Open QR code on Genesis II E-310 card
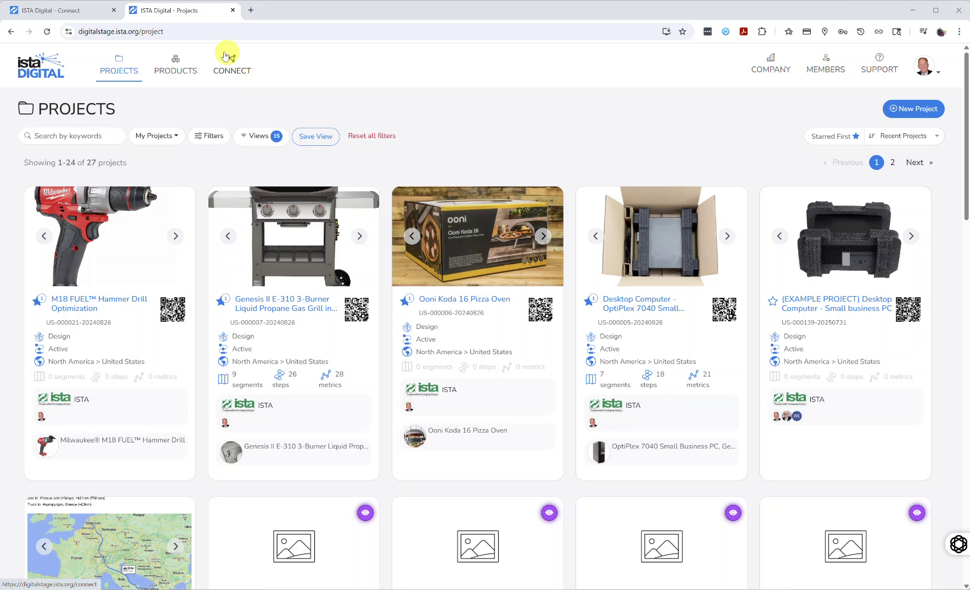Viewport: 970px width, 590px height. [x=357, y=309]
